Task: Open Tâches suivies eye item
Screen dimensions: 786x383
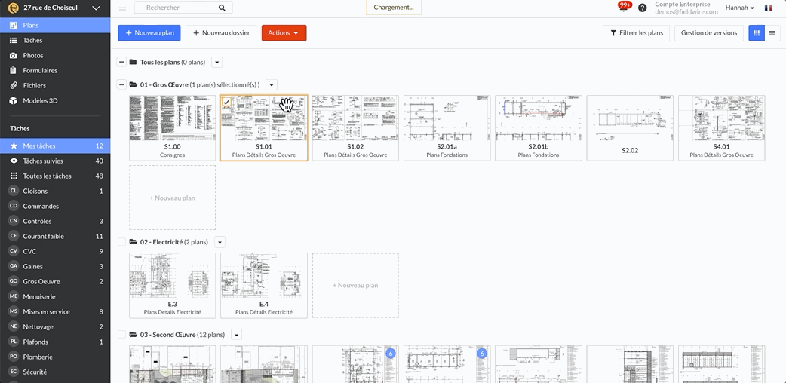Action: (x=55, y=161)
